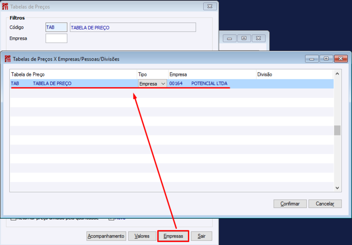The image size is (352, 245).
Task: Click the Empresas button in Tabelas de Preços
Action: coord(173,236)
